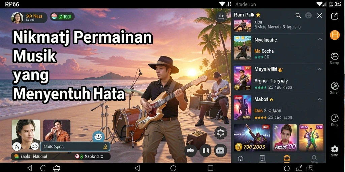Pause the music game playback

click(x=206, y=150)
